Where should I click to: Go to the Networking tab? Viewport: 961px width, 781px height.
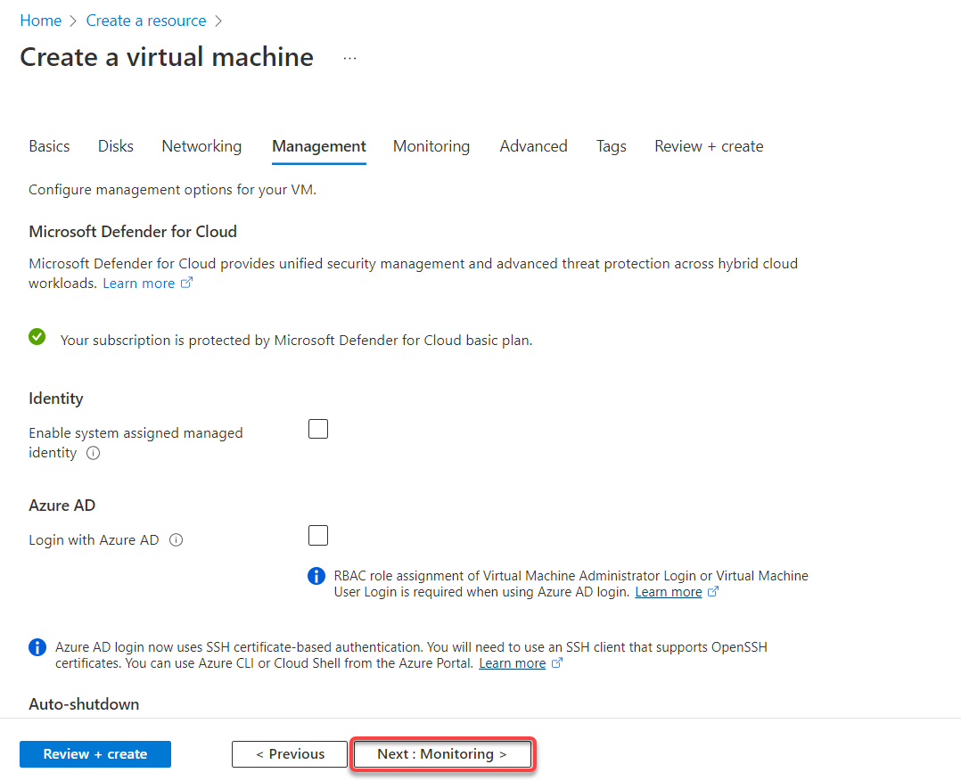[x=201, y=146]
